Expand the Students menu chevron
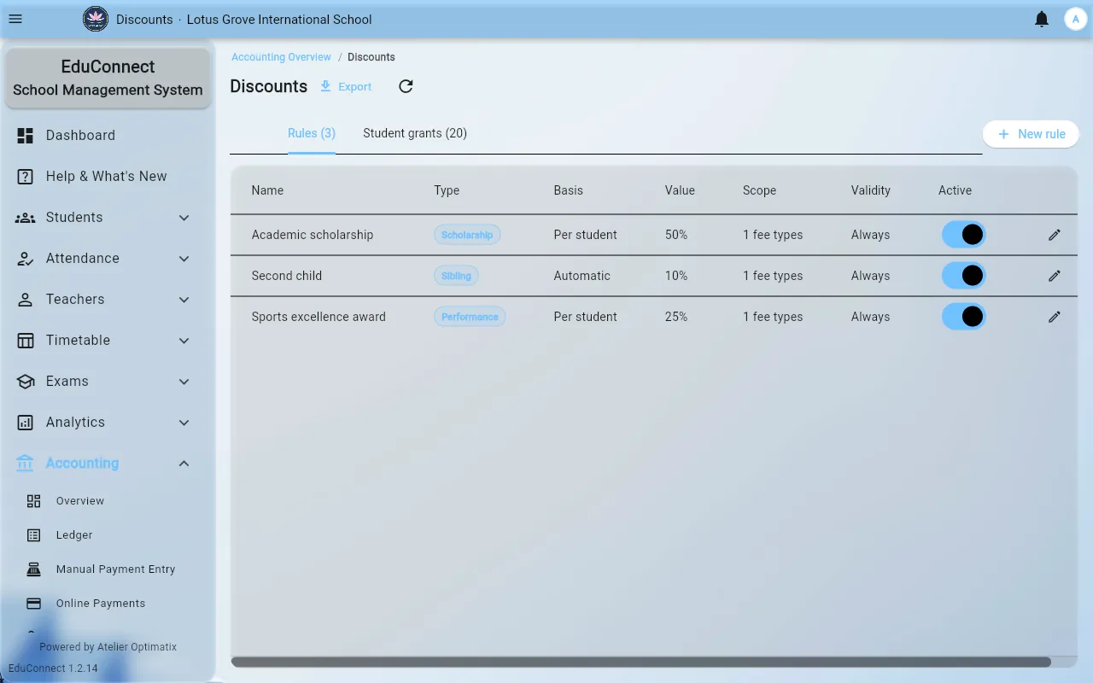 point(184,218)
